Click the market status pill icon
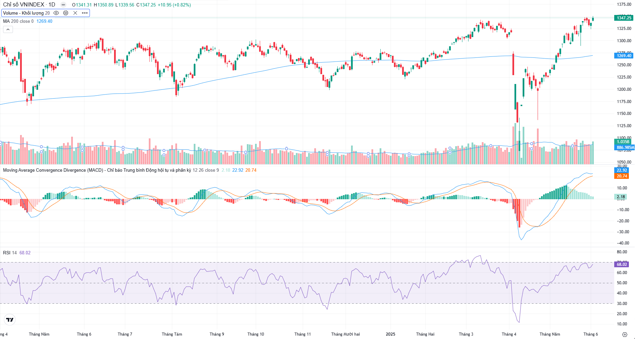Viewport: 635px width, 339px height. (63, 5)
